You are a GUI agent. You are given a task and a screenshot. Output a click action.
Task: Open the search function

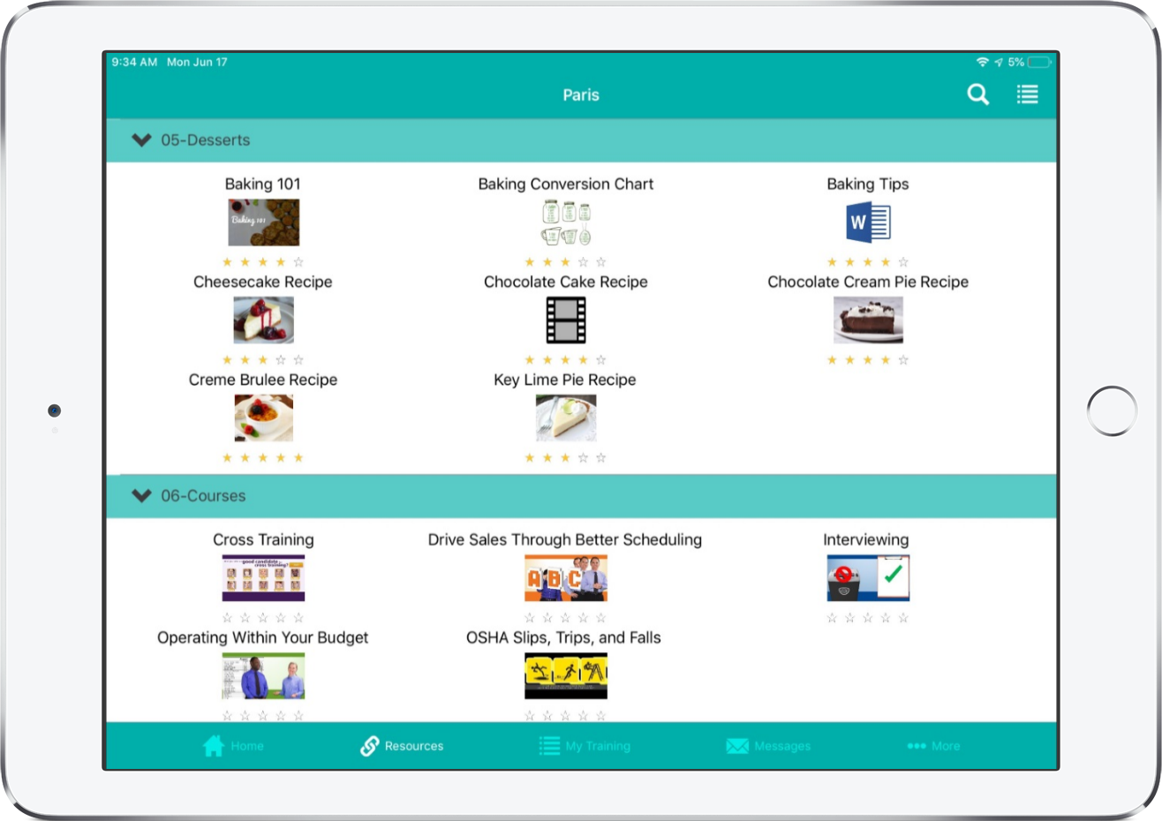(x=977, y=94)
